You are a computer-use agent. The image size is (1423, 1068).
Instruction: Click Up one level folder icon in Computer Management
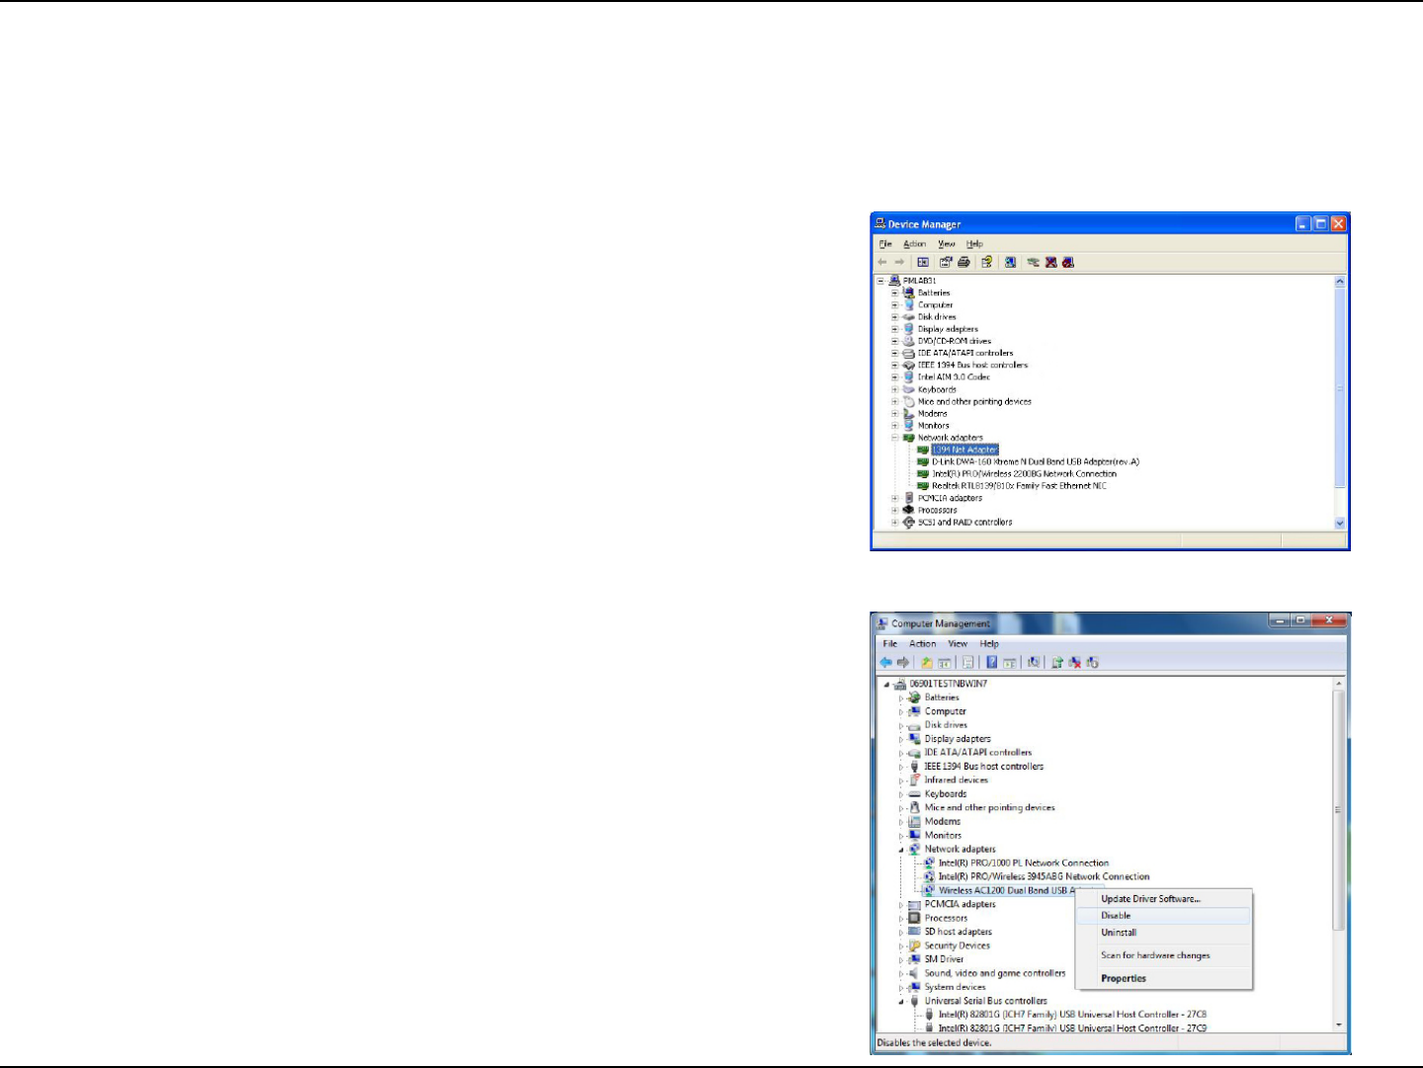(927, 663)
